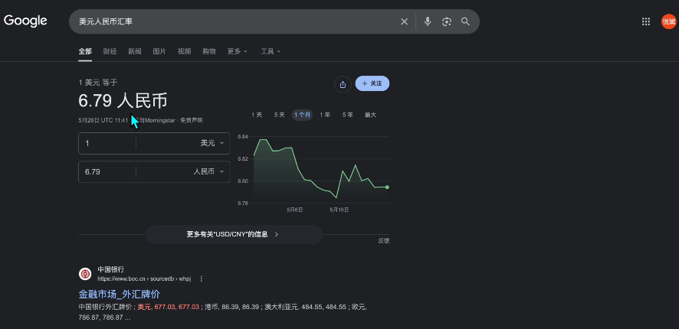679x329 pixels.
Task: Switch to the 财经 tab
Action: tap(110, 51)
